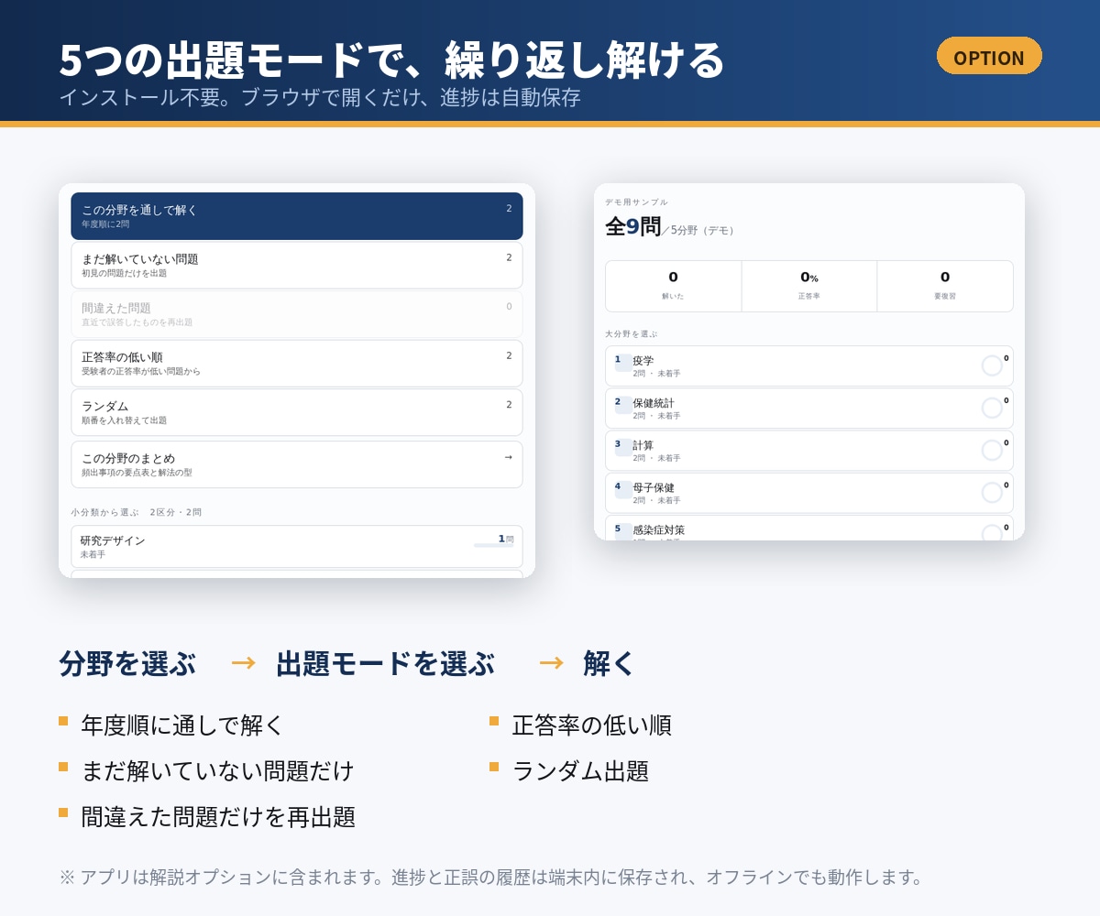Click 'デモ用サンプル' label
Image resolution: width=1100 pixels, height=916 pixels.
[x=636, y=202]
